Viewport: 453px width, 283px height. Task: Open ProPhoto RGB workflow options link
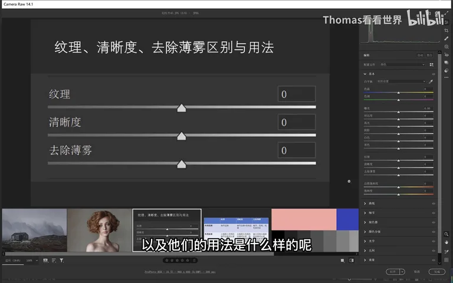coord(180,272)
